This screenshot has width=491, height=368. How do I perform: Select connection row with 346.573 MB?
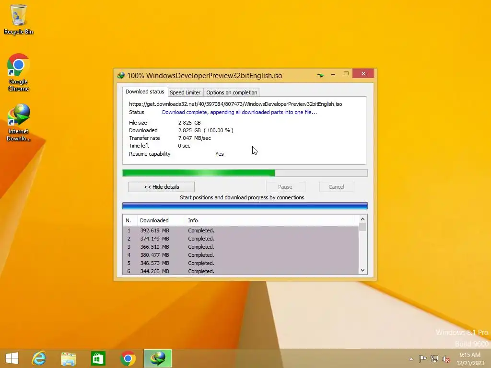point(241,263)
